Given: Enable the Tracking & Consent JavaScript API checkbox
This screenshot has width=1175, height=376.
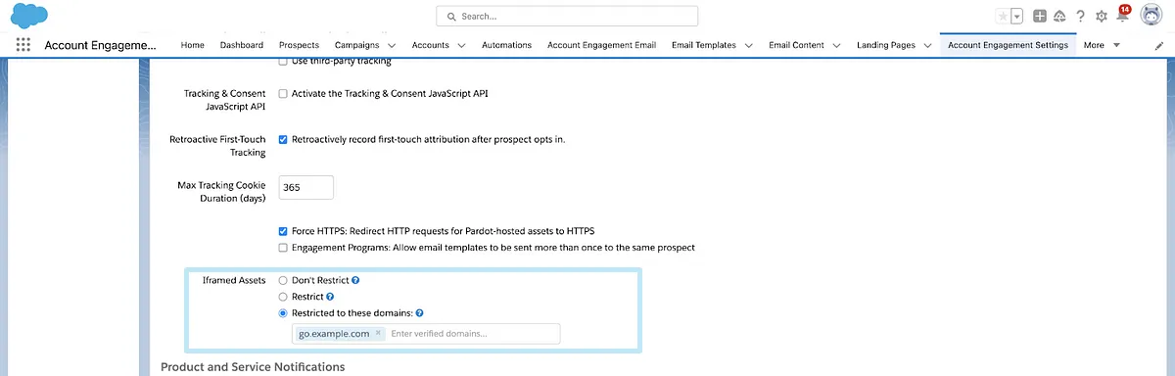Looking at the screenshot, I should 283,94.
